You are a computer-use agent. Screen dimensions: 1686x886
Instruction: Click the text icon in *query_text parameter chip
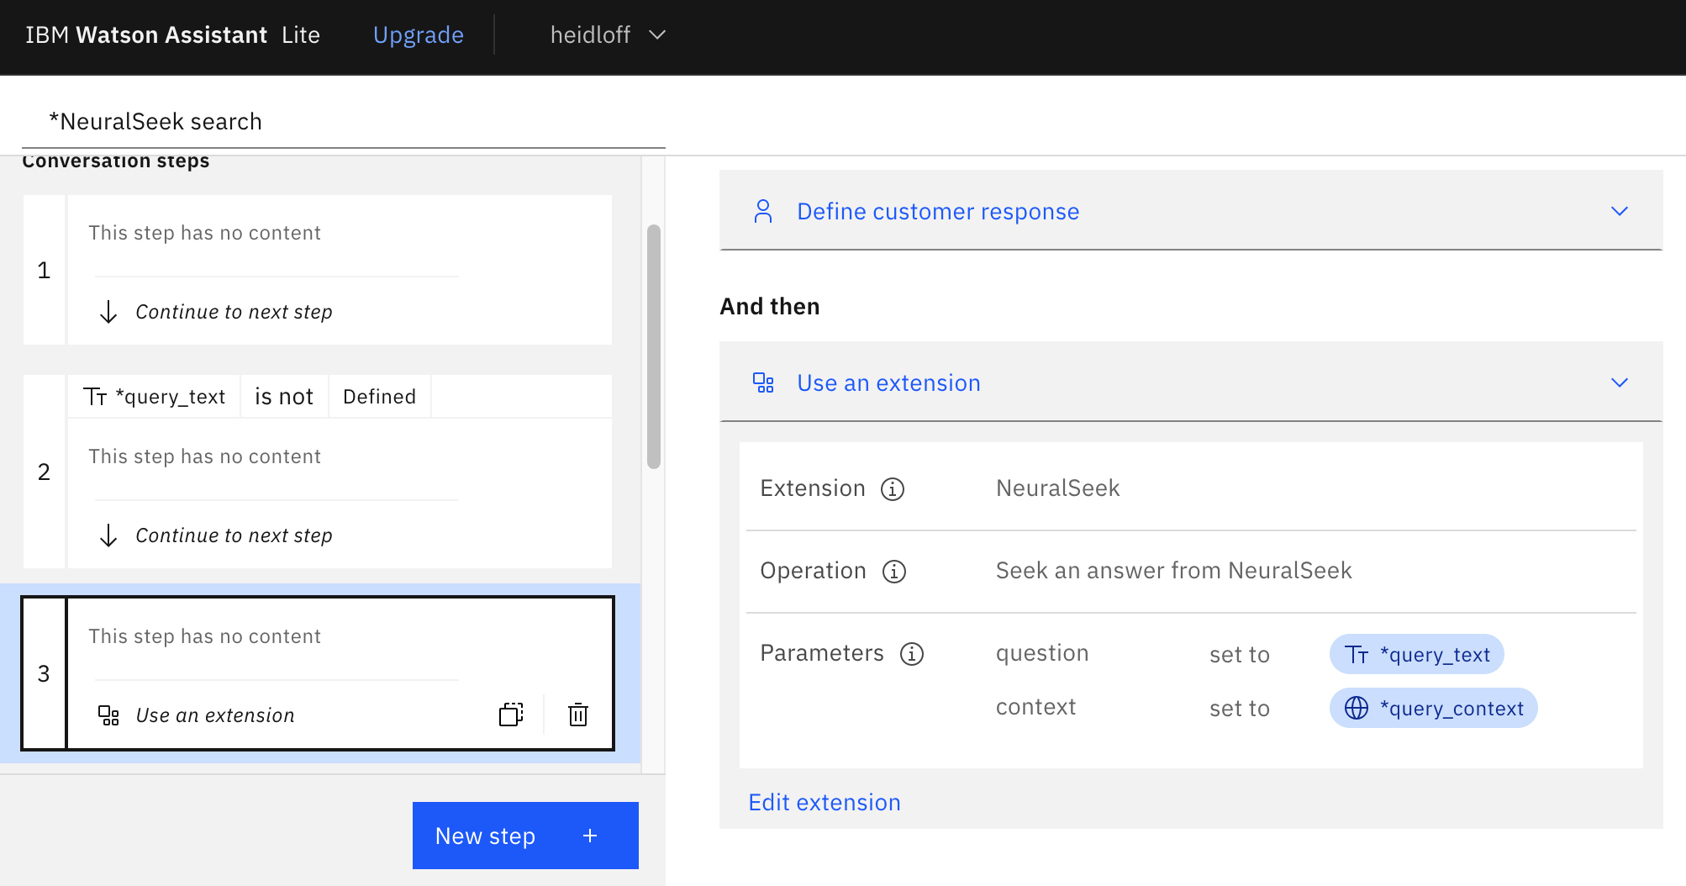point(1357,655)
